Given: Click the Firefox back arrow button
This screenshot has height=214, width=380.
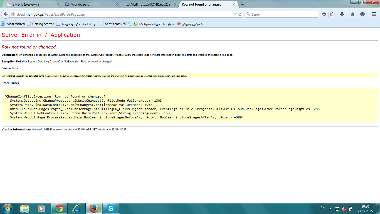Looking at the screenshot, I should coord(6,14).
